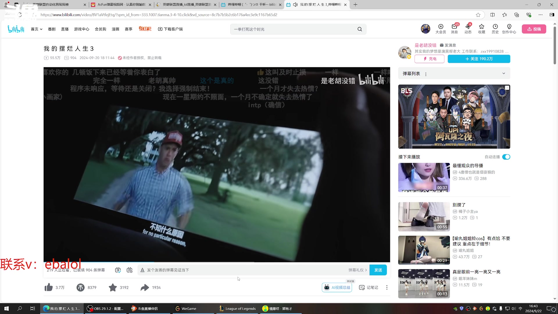Open WeGame taskbar item
558x314 pixels.
pyautogui.click(x=194, y=308)
